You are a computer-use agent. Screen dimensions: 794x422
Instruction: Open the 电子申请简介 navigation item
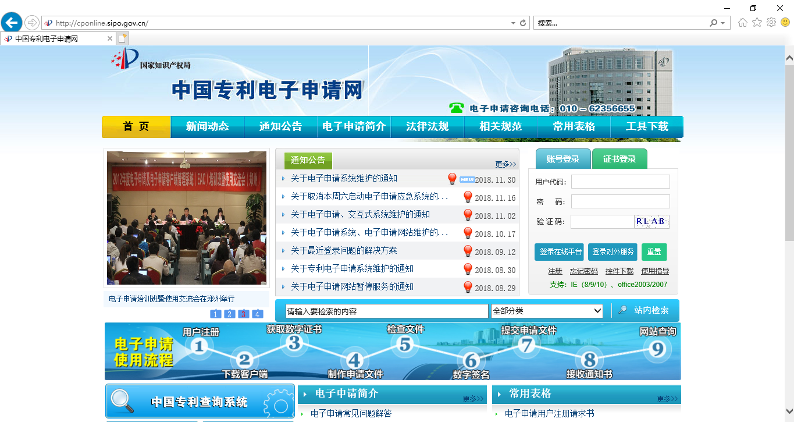pos(354,127)
